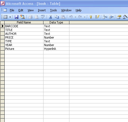Open the Help menu
128x122 pixels.
pos(79,10)
